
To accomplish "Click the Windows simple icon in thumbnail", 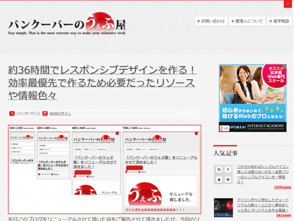I will (228, 180).
